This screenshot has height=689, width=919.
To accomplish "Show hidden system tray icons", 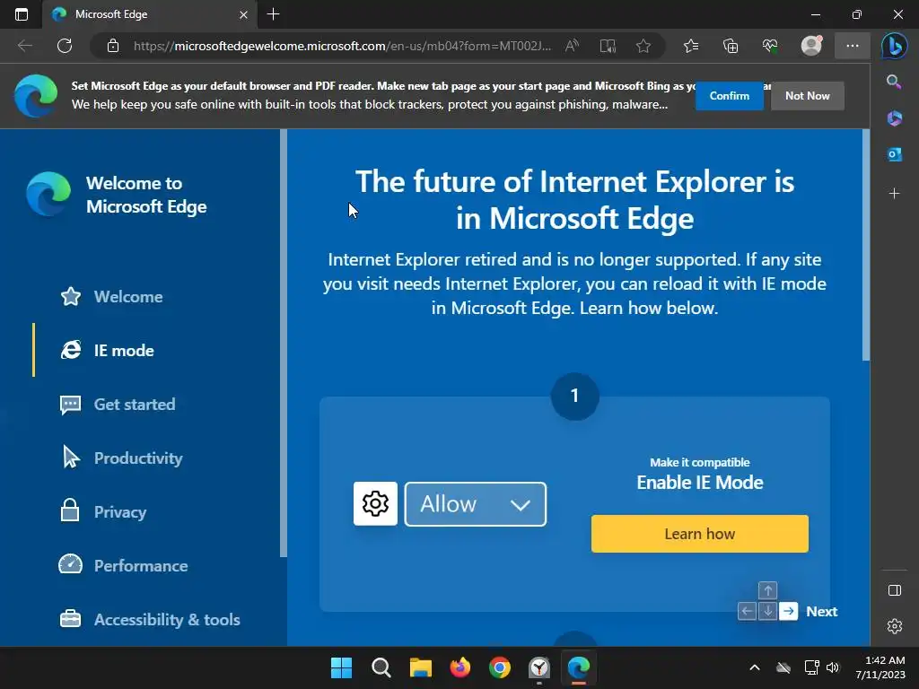I will pos(755,667).
